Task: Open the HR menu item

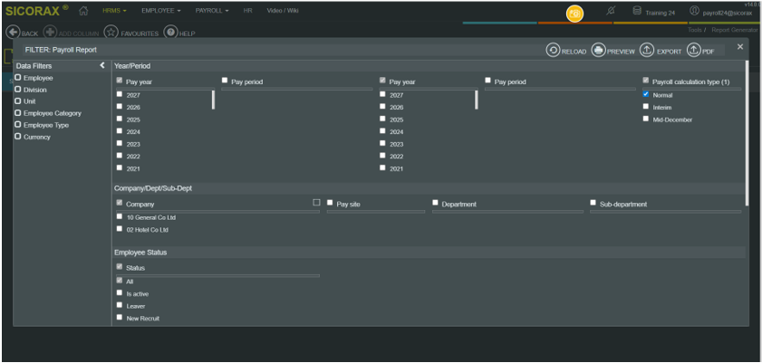Action: click(x=248, y=11)
